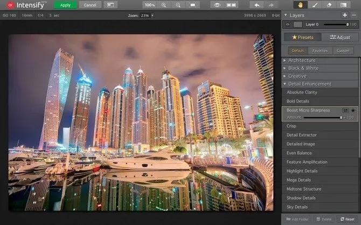
Task: Switch to the Favorites presets tab
Action: [320, 50]
